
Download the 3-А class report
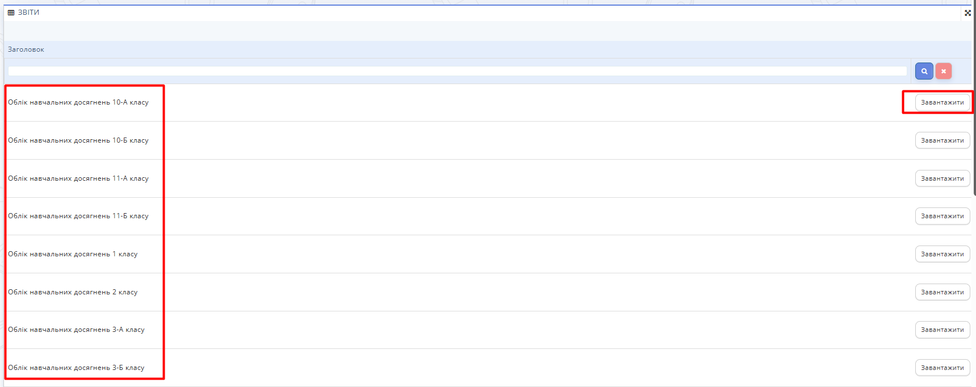(x=942, y=330)
